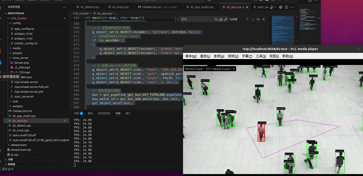Click the c3_540.mp4 video file icon
This screenshot has width=363, height=176.
coord(12,67)
